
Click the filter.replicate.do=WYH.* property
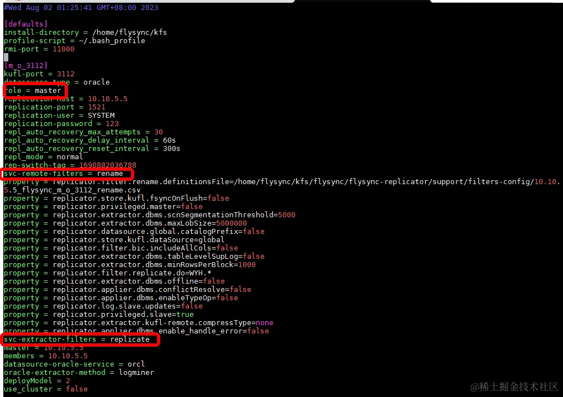point(108,273)
